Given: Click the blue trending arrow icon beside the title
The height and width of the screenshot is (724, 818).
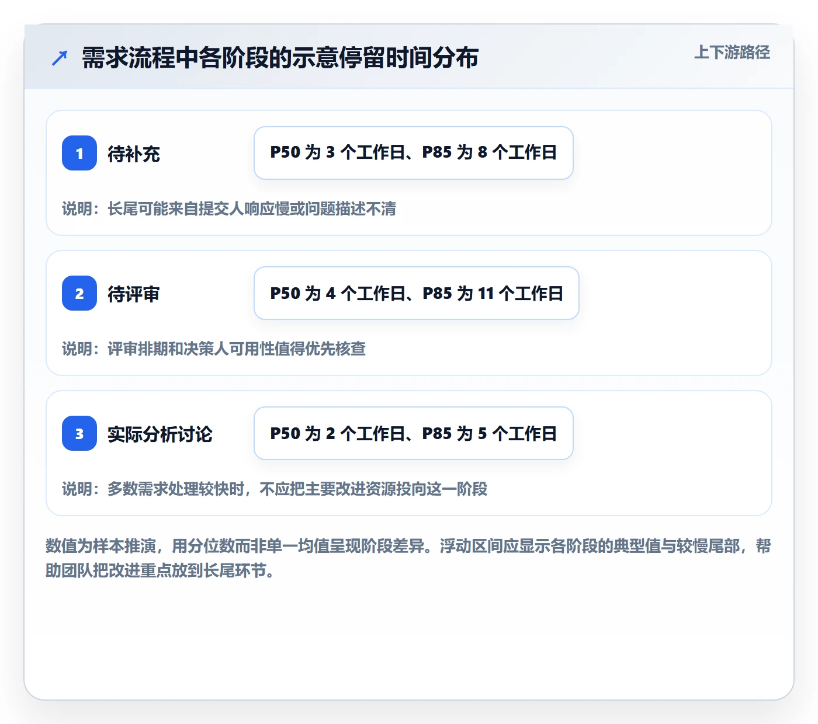Looking at the screenshot, I should tap(60, 58).
